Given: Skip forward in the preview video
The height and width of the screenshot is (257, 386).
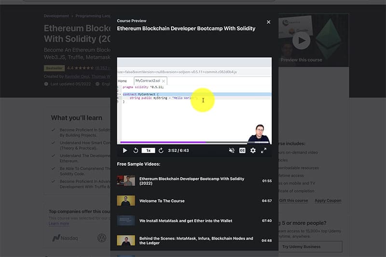Looking at the screenshot, I should pyautogui.click(x=161, y=150).
